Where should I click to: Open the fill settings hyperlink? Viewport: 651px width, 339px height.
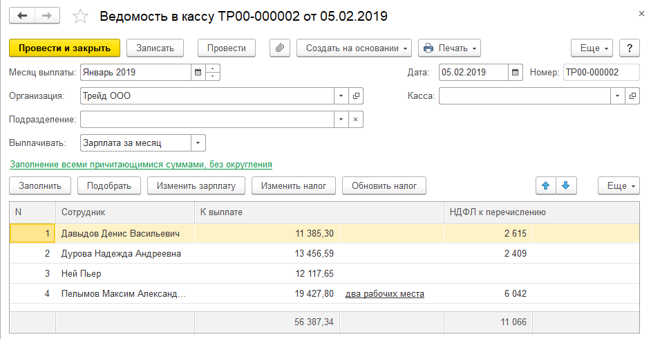tap(140, 165)
